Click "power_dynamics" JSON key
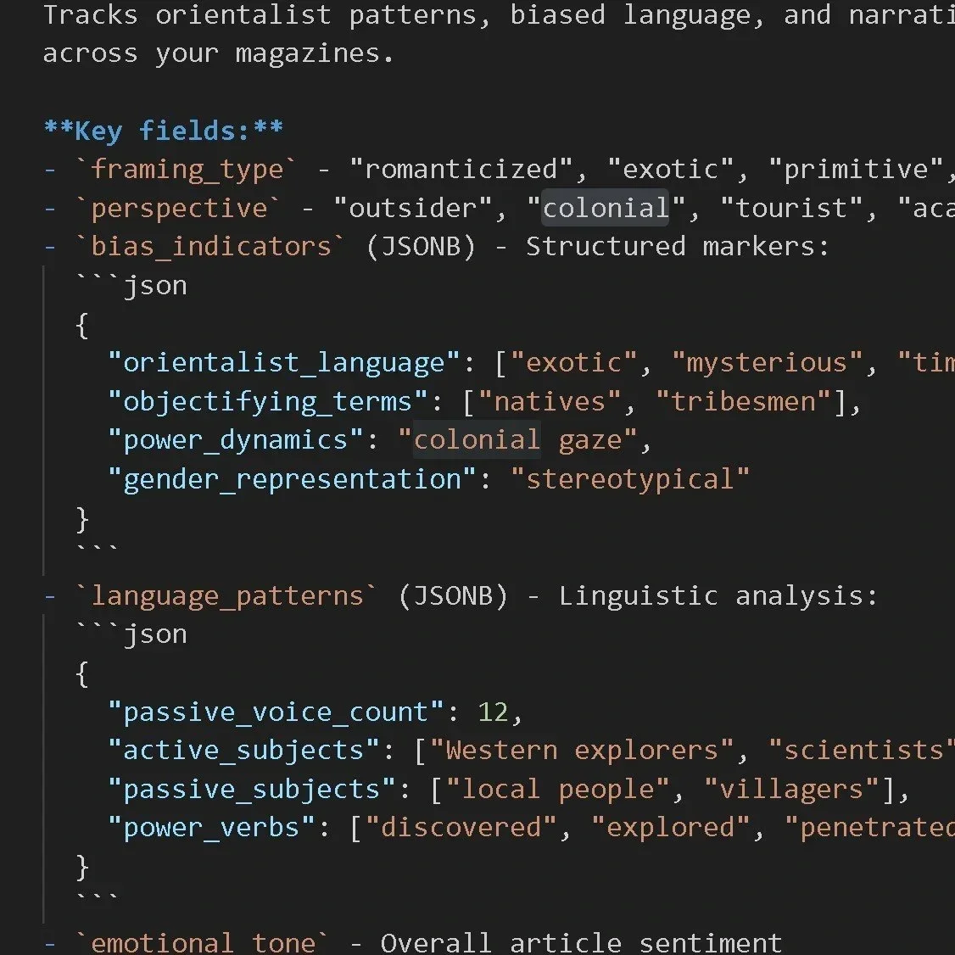 236,440
